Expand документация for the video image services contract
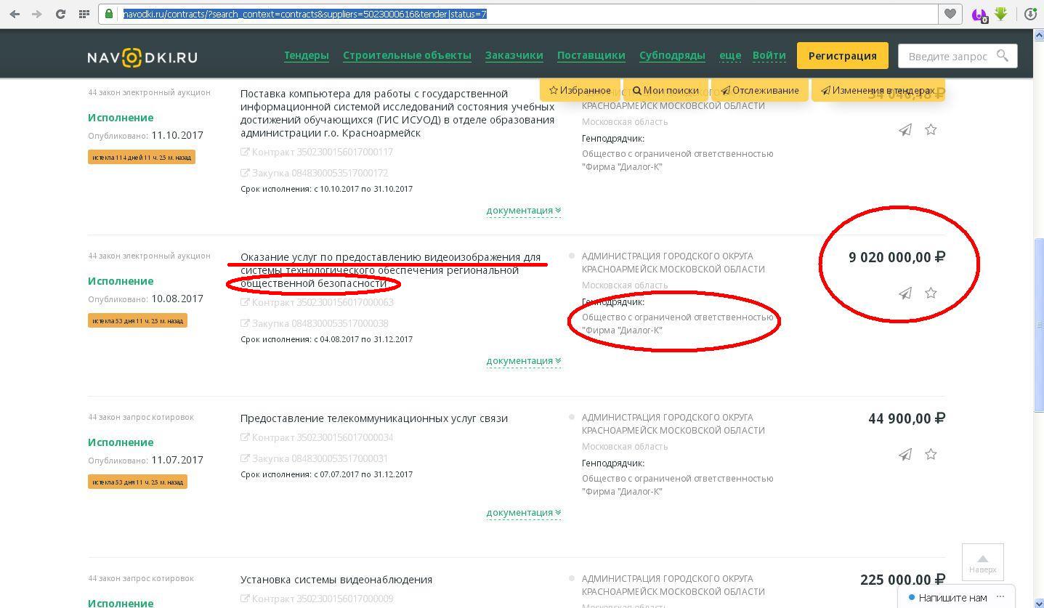 point(523,361)
